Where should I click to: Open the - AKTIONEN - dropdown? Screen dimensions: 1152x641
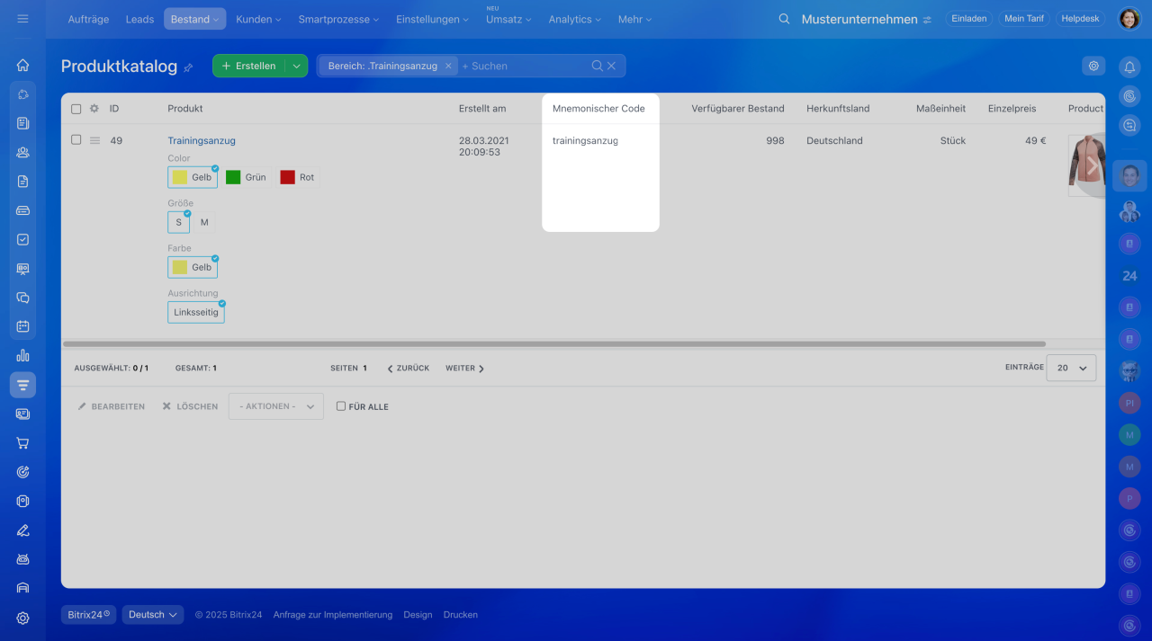276,406
